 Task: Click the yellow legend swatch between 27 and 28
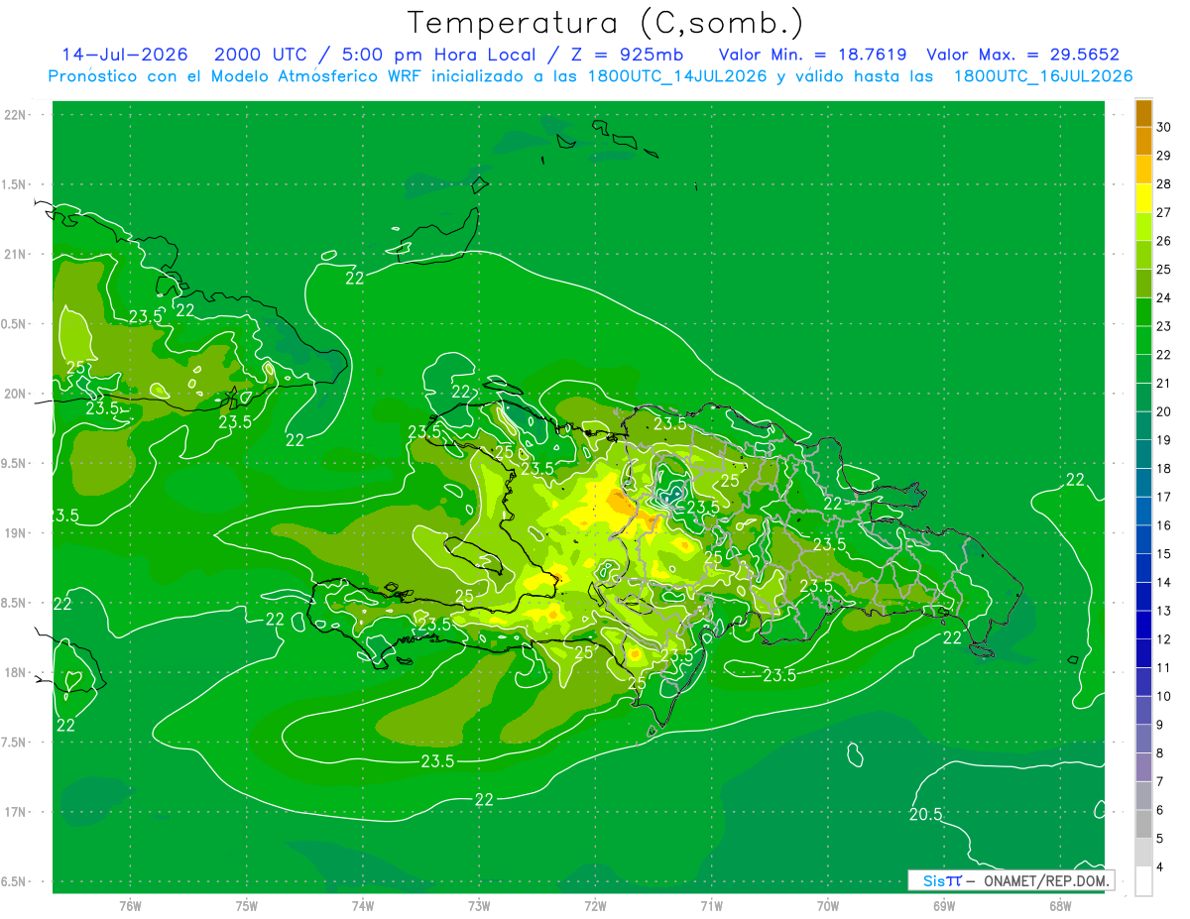1143,198
